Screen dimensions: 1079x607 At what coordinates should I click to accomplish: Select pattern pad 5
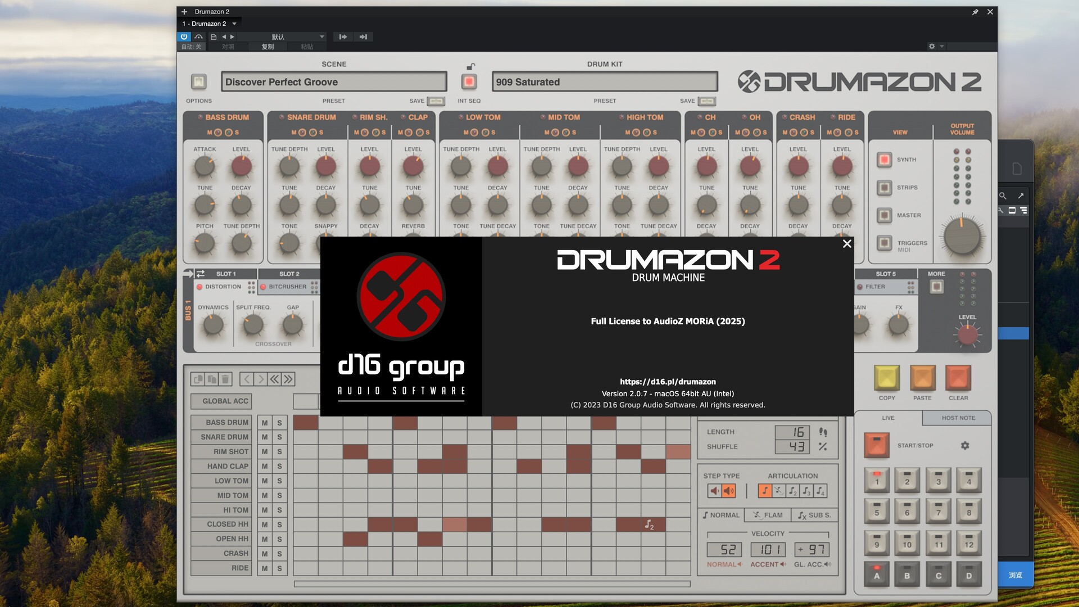coord(877,511)
